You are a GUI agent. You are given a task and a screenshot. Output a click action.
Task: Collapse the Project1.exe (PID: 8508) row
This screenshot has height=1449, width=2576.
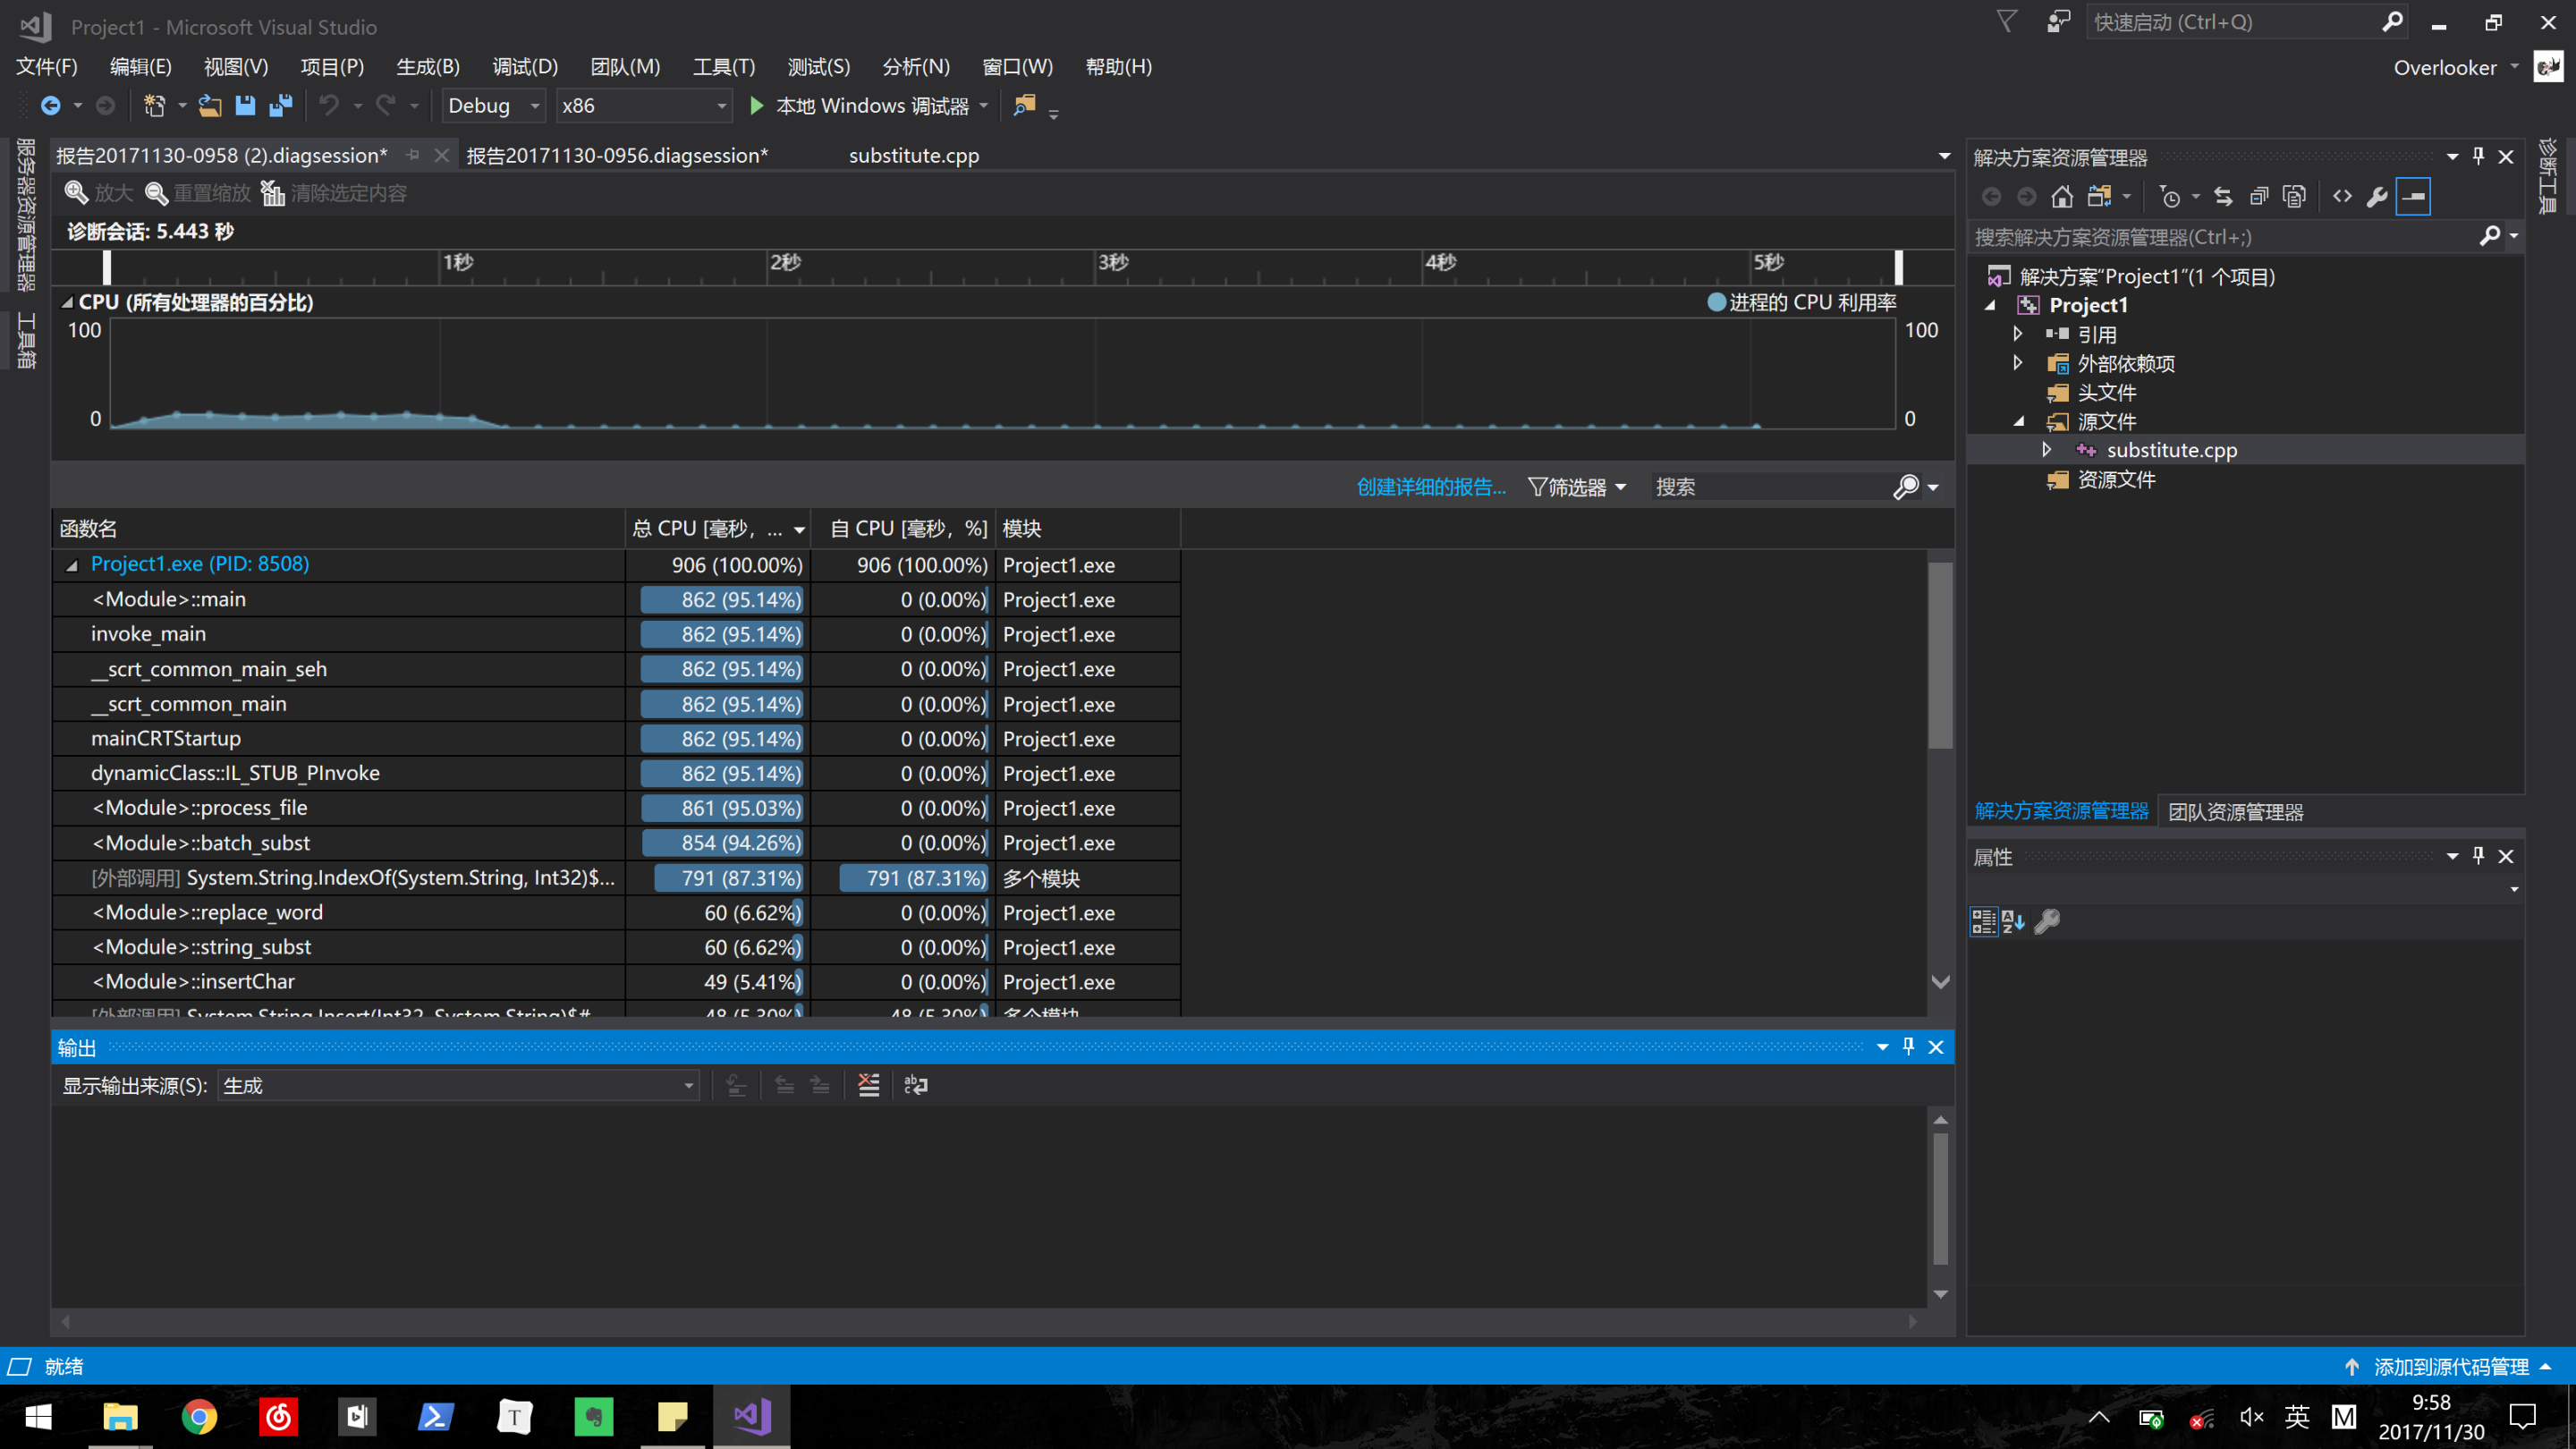point(72,565)
